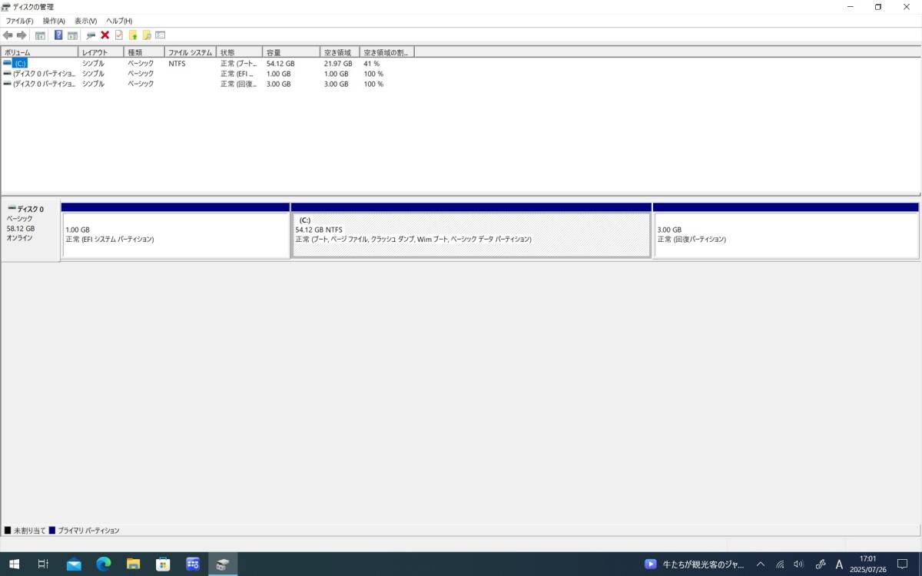922x576 pixels.
Task: Open the network status tray icon
Action: [x=780, y=564]
